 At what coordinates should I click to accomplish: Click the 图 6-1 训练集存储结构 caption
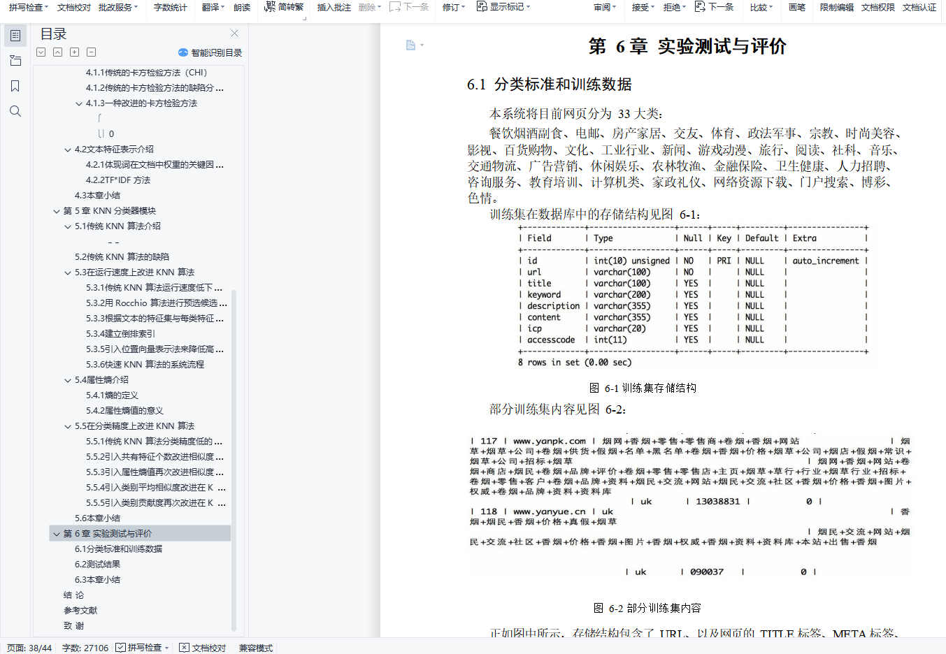[643, 388]
